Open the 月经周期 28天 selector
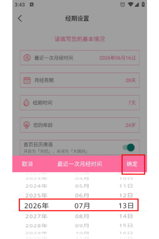Image resolution: width=159 pixels, height=239 pixels. click(79, 80)
